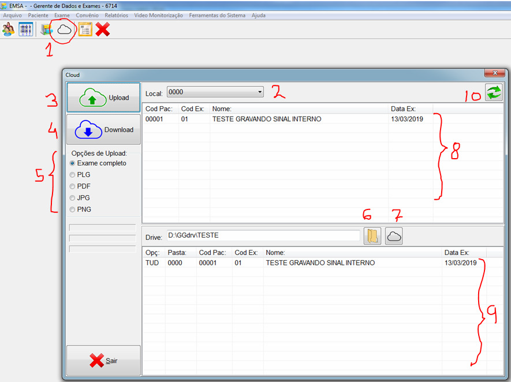
Task: Browse for a folder next to Drive field
Action: (372, 236)
